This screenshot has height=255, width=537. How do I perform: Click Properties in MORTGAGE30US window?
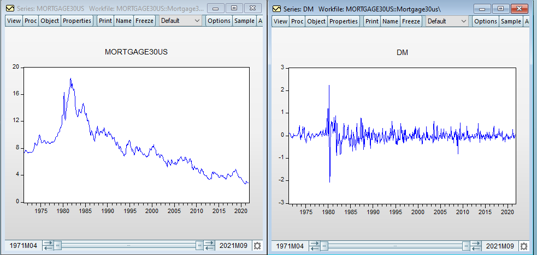76,21
